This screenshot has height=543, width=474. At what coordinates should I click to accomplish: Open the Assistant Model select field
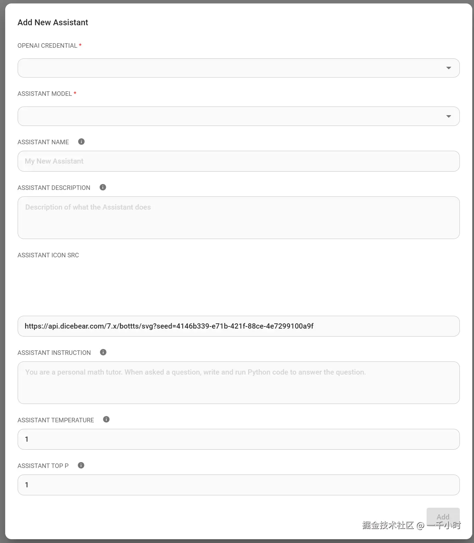pyautogui.click(x=228, y=116)
